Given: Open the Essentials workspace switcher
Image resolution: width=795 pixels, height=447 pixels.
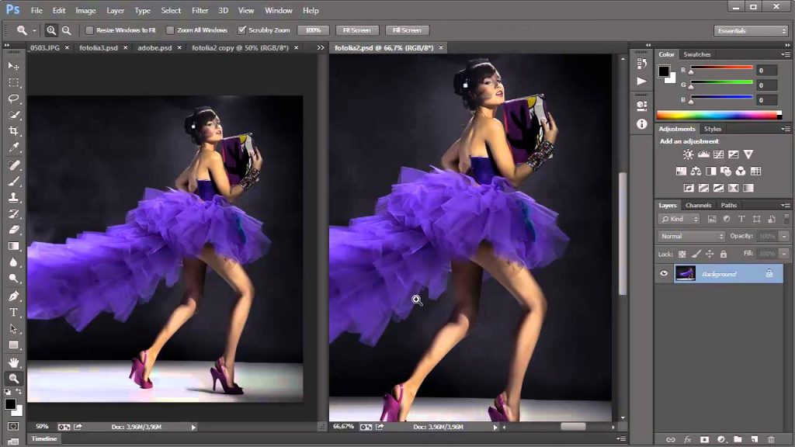Looking at the screenshot, I should pyautogui.click(x=750, y=29).
